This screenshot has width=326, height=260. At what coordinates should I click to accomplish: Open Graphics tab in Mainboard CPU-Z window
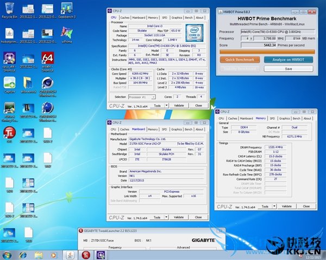click(x=176, y=129)
